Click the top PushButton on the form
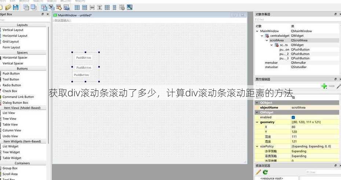 click(x=84, y=58)
